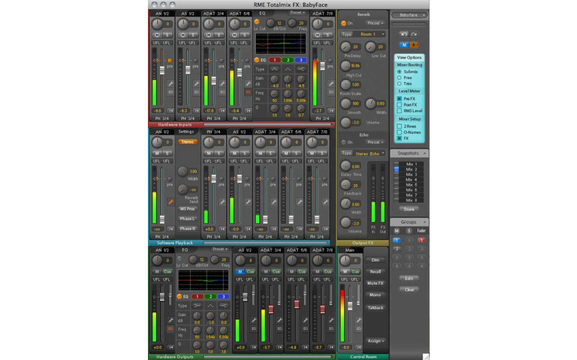Open wrench settings on the Main channel
The width and height of the screenshot is (577, 360).
tap(358, 320)
